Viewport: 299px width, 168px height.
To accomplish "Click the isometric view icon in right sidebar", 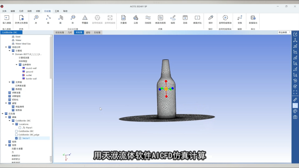I will [x=295, y=40].
